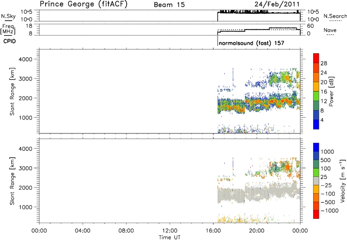Click the stepped frequency trace in the Freq panel
347x240 pixels.
259,30
